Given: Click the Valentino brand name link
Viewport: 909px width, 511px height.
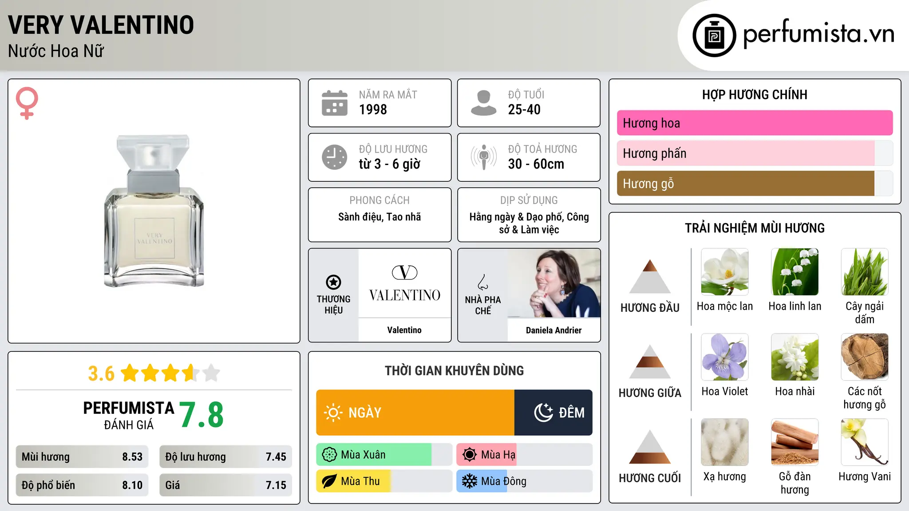Looking at the screenshot, I should click(x=404, y=330).
